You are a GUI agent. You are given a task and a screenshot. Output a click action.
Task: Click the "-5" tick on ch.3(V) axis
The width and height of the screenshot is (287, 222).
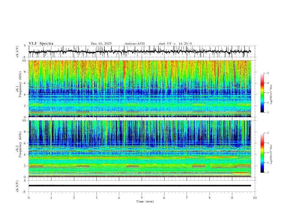point(25,192)
